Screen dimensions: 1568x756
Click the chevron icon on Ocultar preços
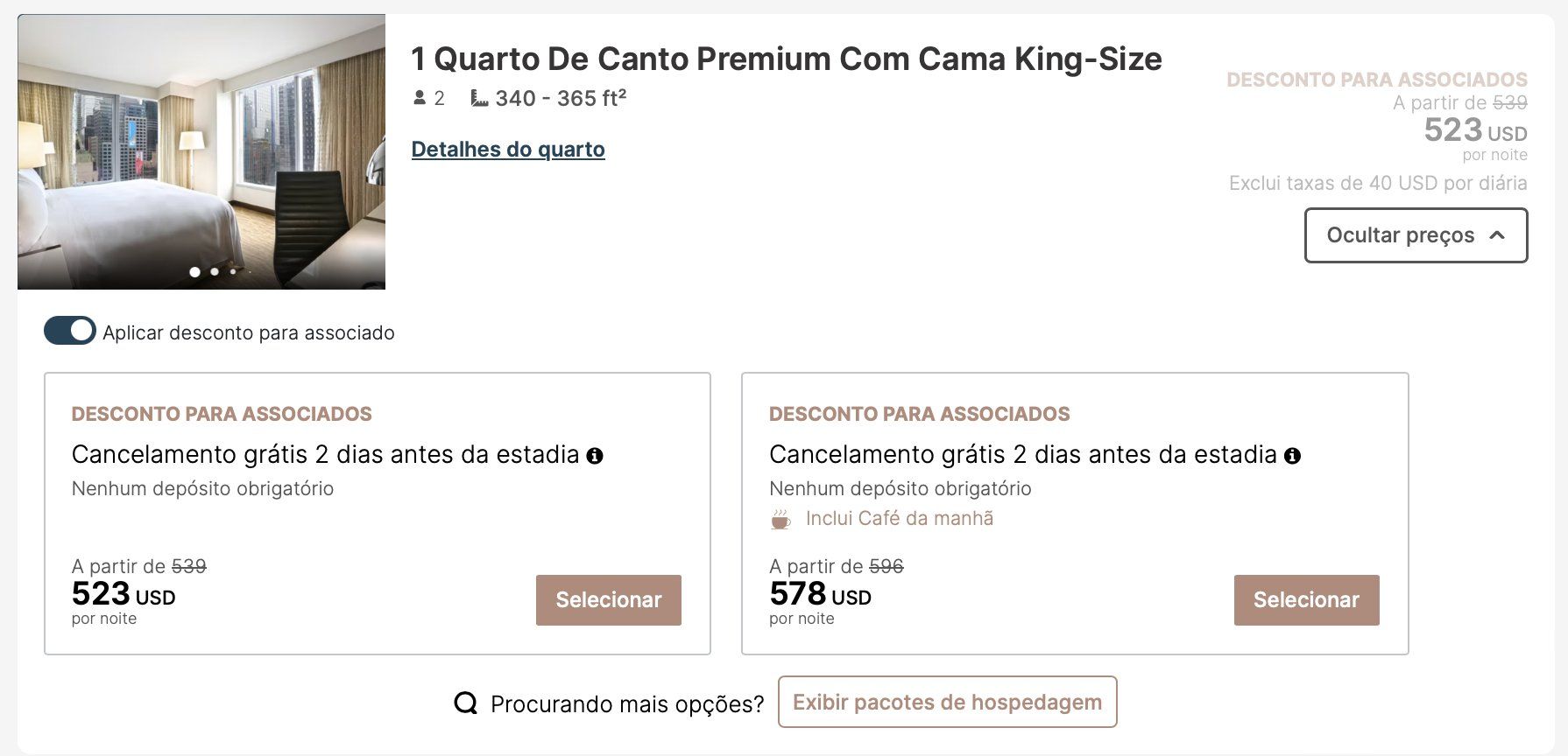coord(1497,235)
